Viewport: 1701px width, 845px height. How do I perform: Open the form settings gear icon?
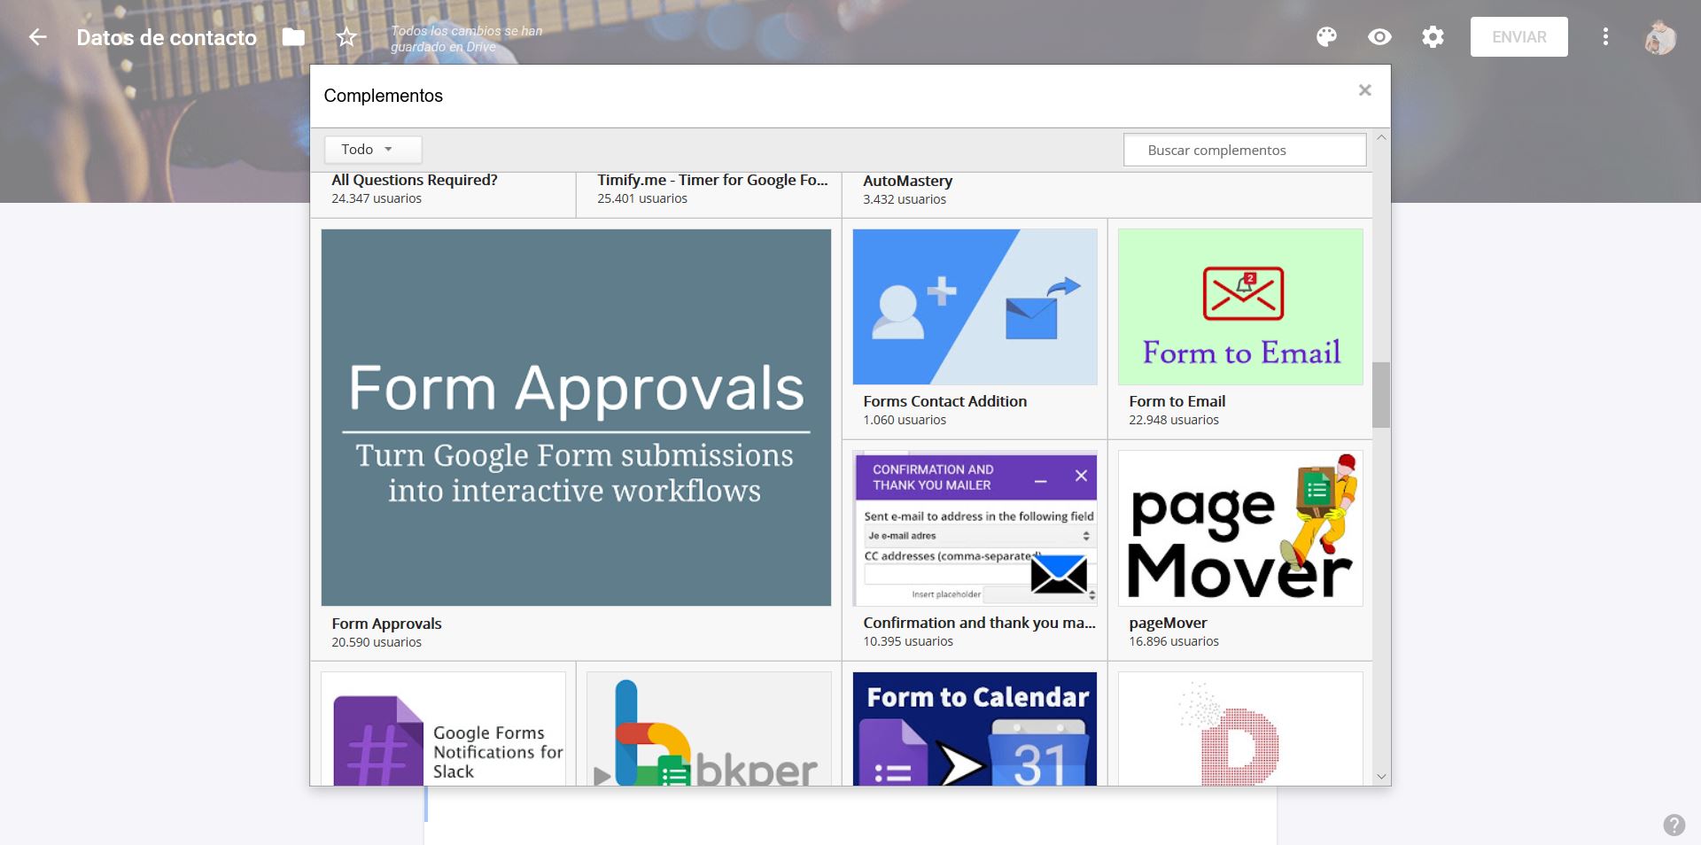(x=1433, y=37)
